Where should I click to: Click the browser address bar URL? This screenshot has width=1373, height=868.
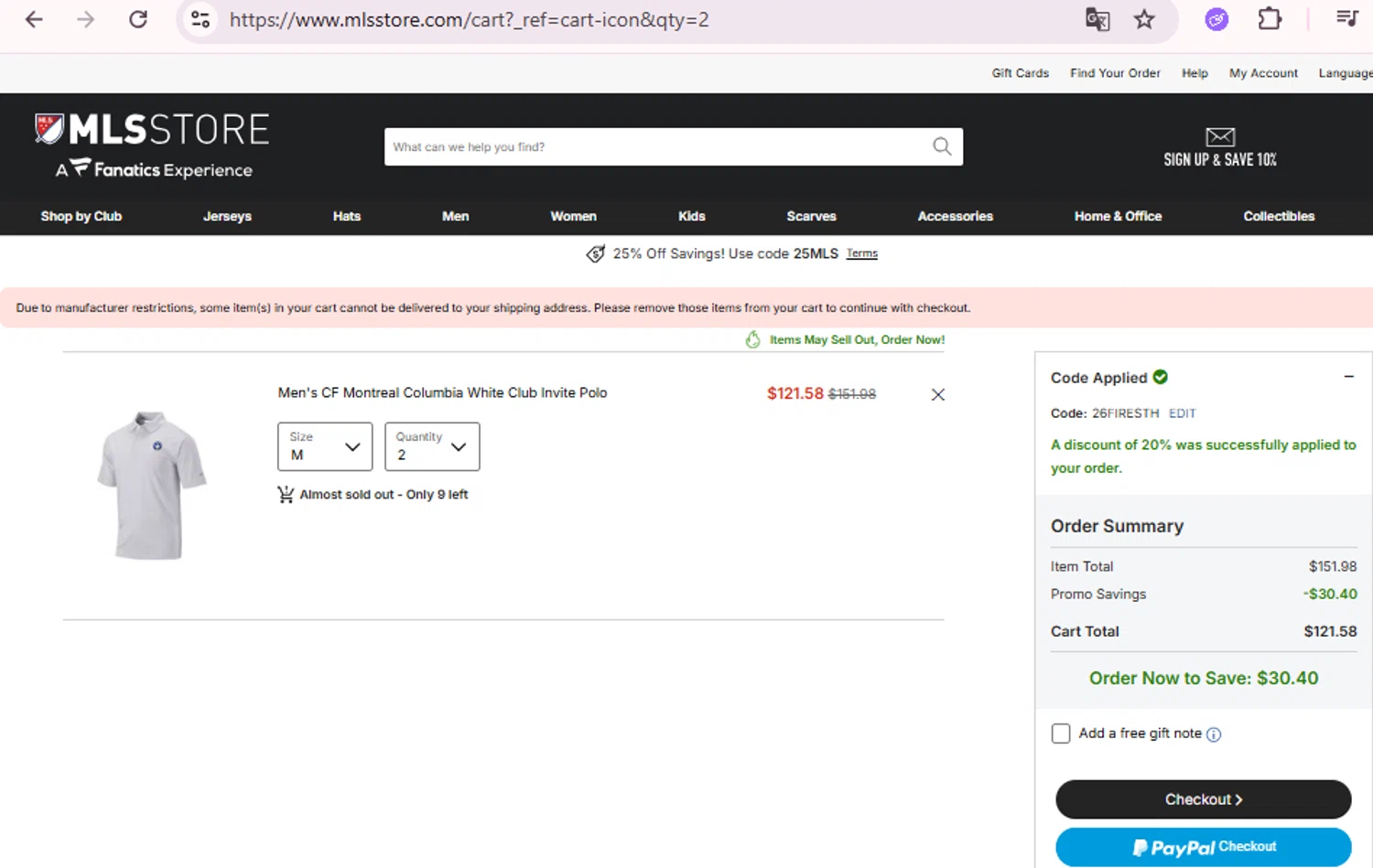(x=469, y=20)
